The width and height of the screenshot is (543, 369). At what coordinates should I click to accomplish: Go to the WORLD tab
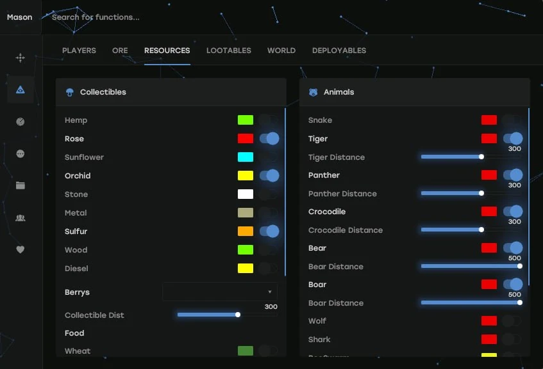[281, 51]
